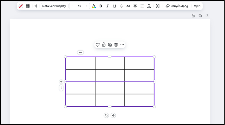Duplicate the table from floating toolbar

pyautogui.click(x=110, y=45)
